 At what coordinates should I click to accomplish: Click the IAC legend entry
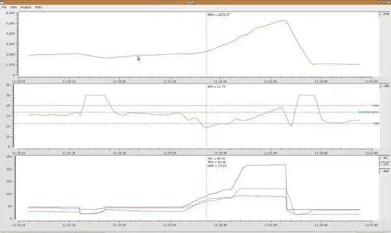[385, 158]
